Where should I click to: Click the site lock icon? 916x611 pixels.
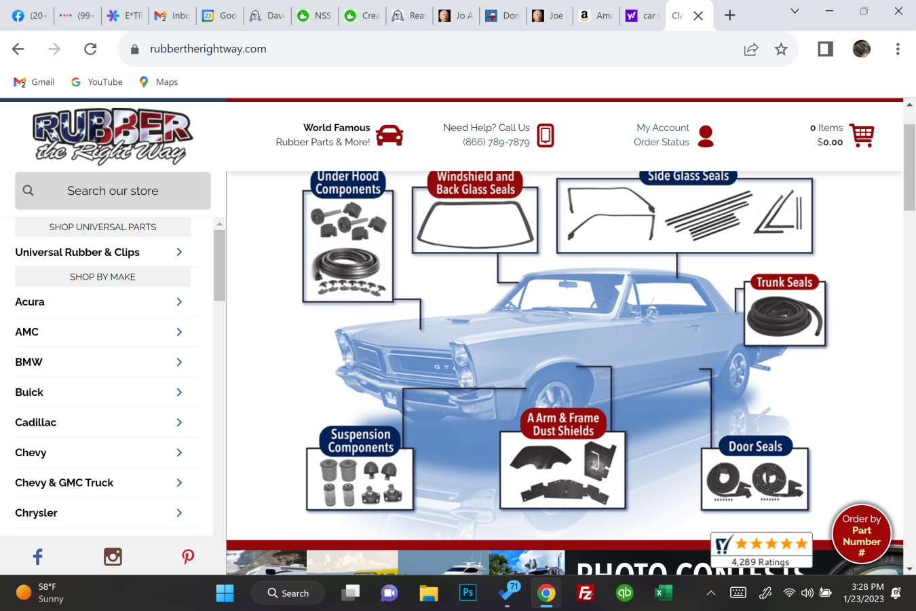[x=134, y=49]
